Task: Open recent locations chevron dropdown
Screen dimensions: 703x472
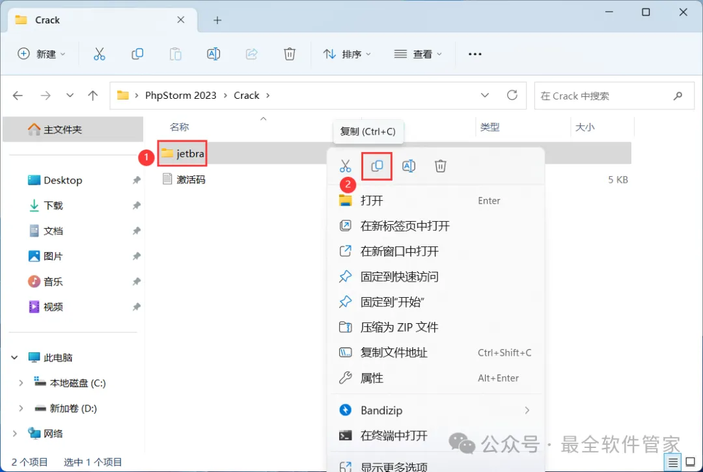Action: [70, 96]
